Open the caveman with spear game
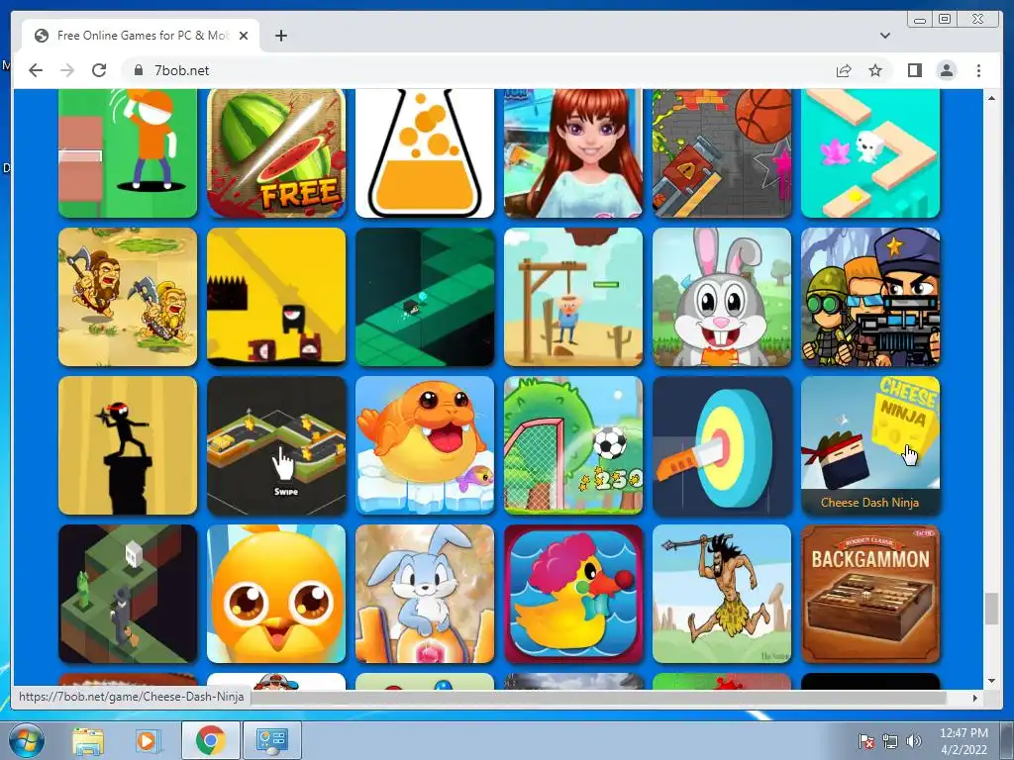This screenshot has height=760, width=1014. pos(722,594)
